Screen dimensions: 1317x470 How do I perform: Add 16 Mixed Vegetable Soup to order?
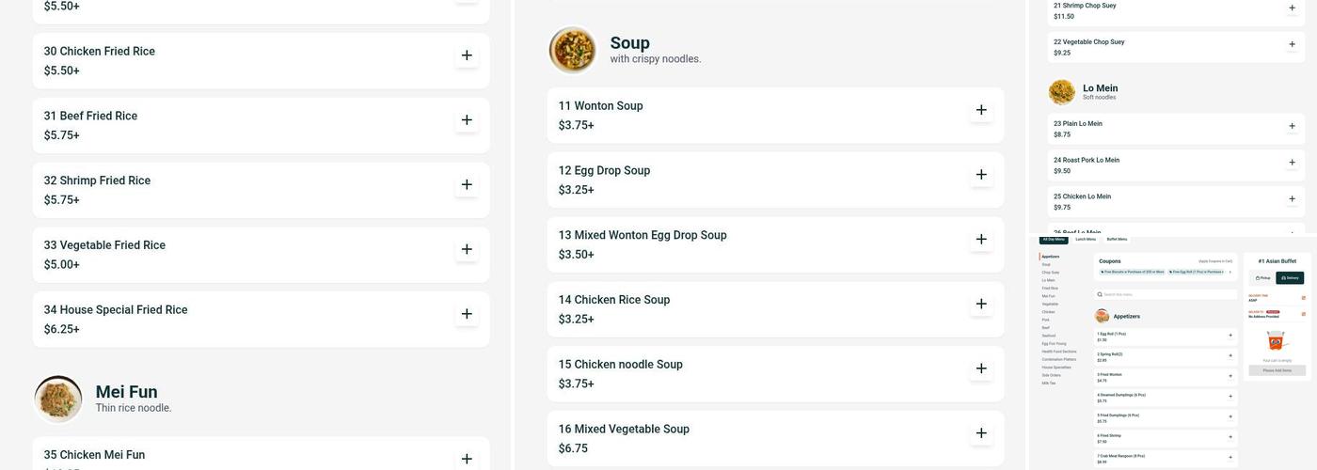tap(980, 433)
